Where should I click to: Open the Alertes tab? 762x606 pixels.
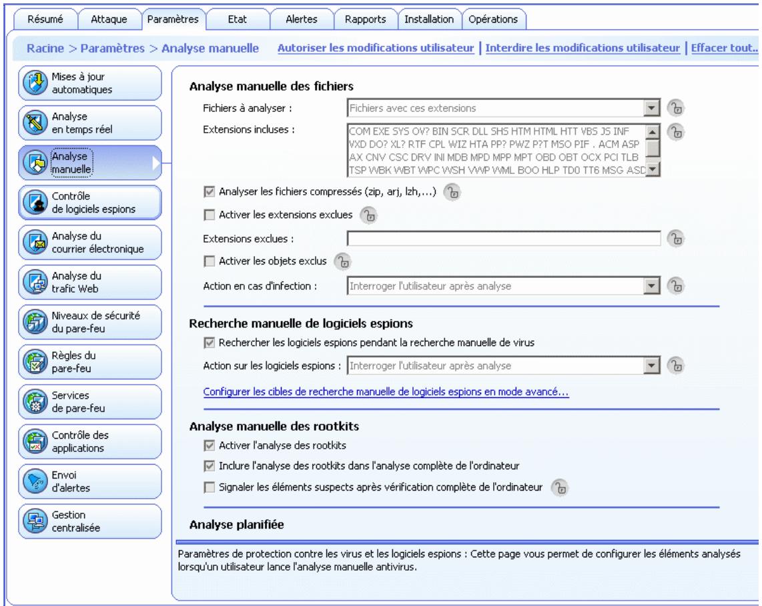(x=302, y=19)
